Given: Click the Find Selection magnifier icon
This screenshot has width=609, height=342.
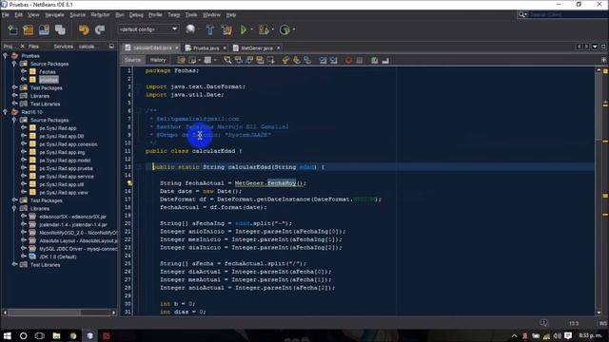Looking at the screenshot, I should coord(227,60).
